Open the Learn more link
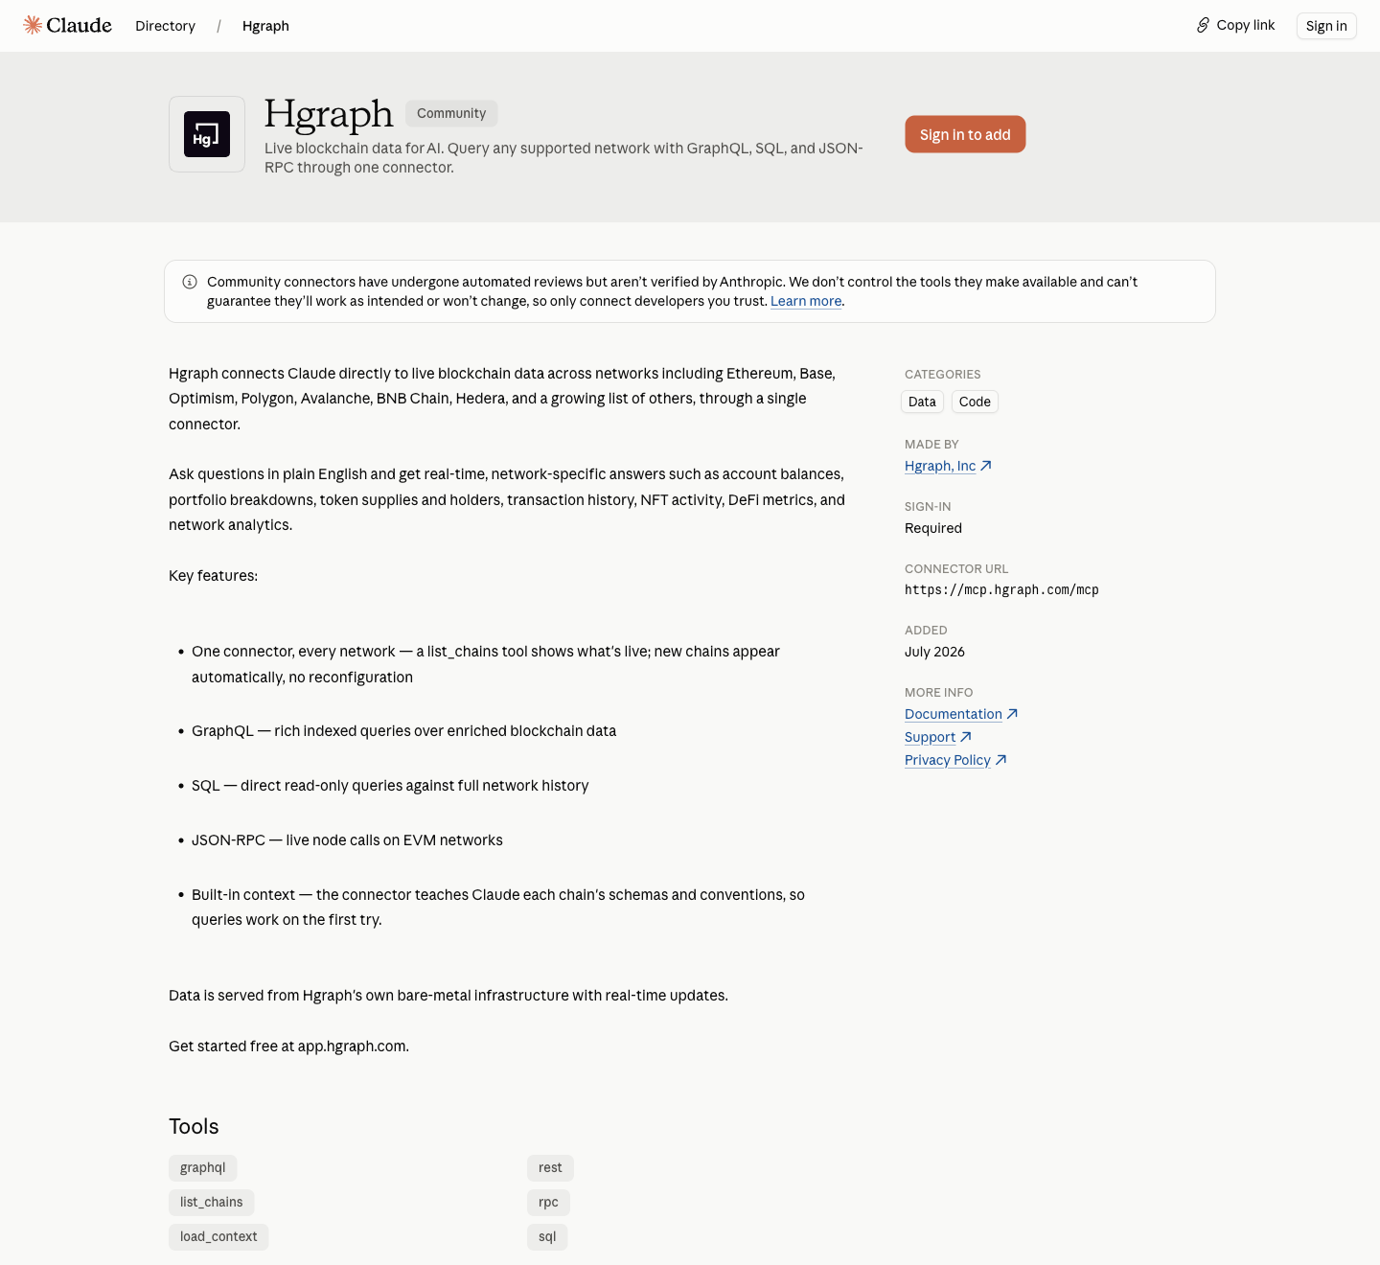This screenshot has height=1265, width=1380. tap(806, 301)
